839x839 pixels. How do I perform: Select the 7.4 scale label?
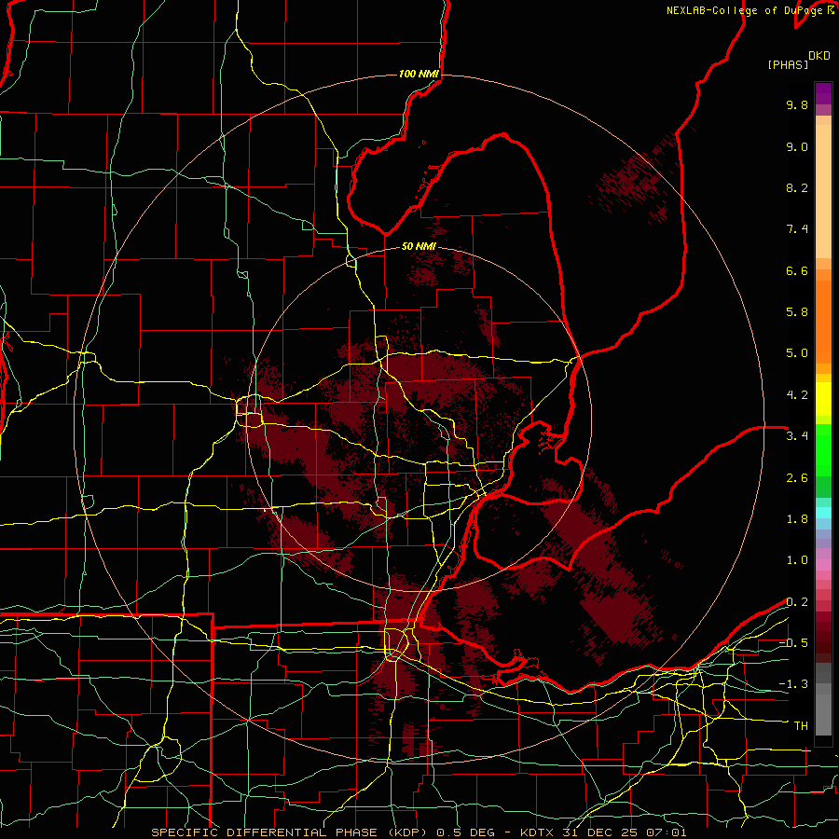click(x=797, y=229)
